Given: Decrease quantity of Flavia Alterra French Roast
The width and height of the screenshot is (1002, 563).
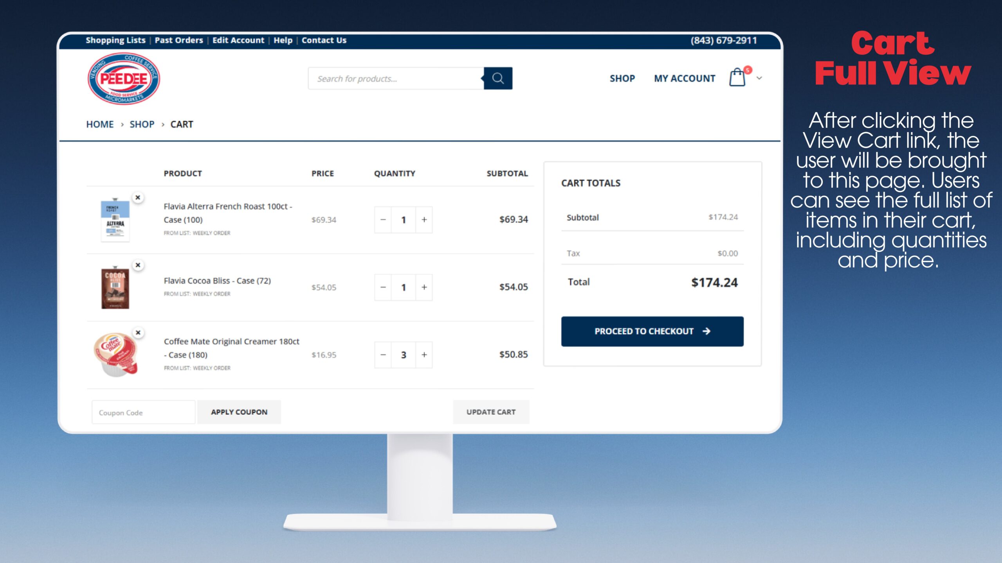Looking at the screenshot, I should [x=383, y=220].
